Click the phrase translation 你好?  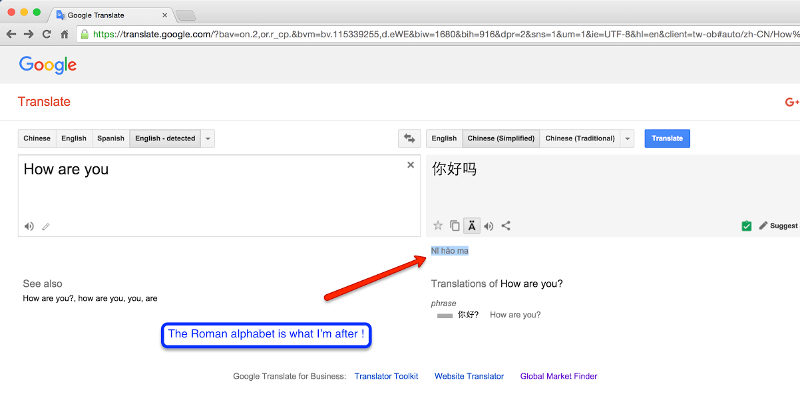[x=468, y=315]
